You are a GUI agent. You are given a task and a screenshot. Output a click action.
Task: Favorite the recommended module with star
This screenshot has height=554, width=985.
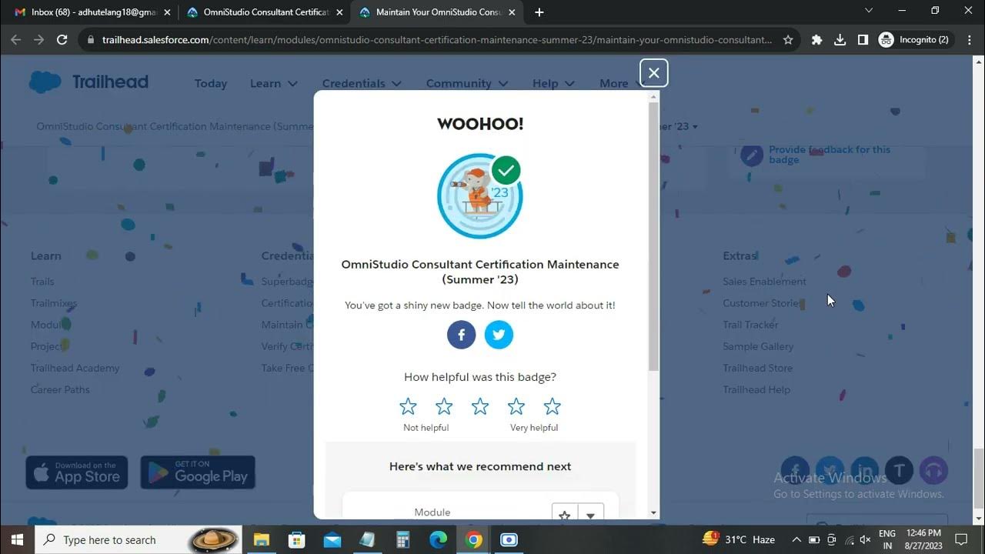tap(565, 514)
